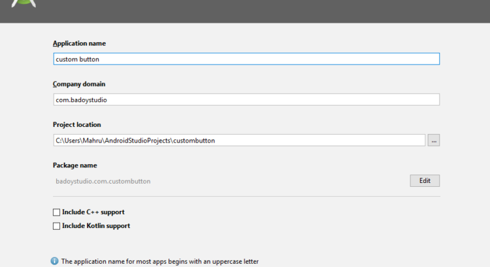Click the dark gray header banner
The image size is (490, 267).
[x=261, y=11]
